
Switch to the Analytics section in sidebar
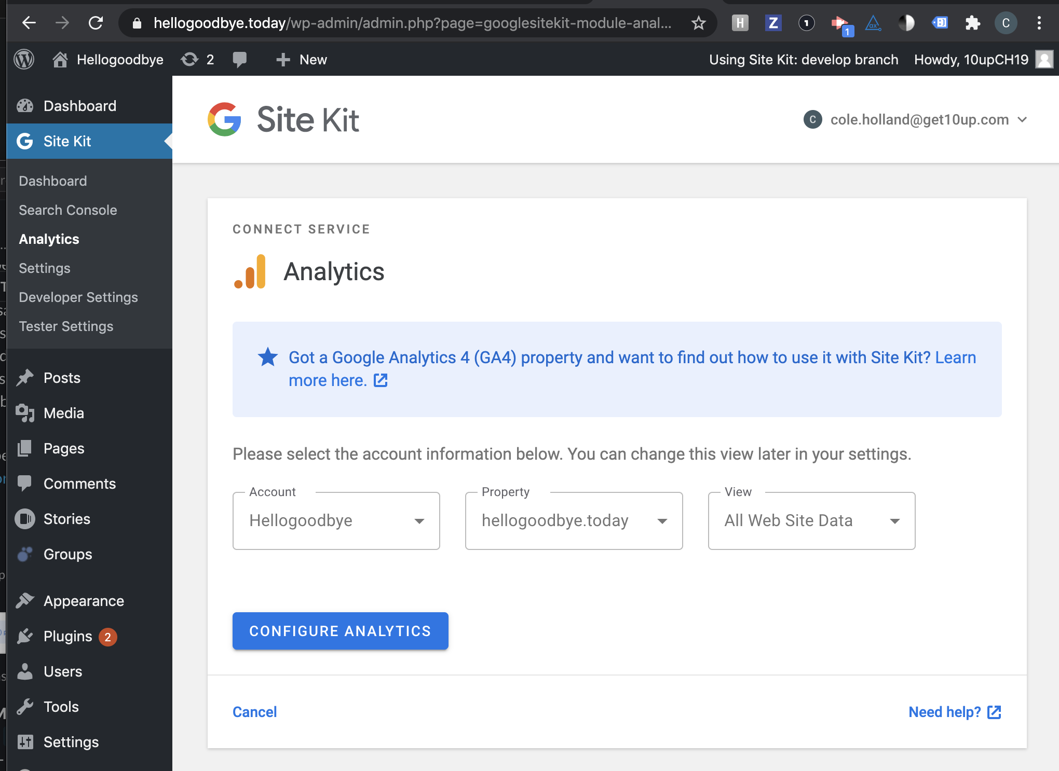tap(48, 239)
